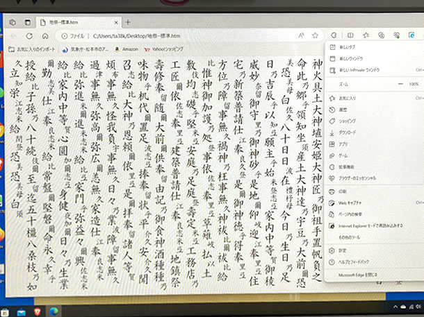Open Brave browser from Windows taskbar
The height and width of the screenshot is (317, 424).
click(x=38, y=312)
